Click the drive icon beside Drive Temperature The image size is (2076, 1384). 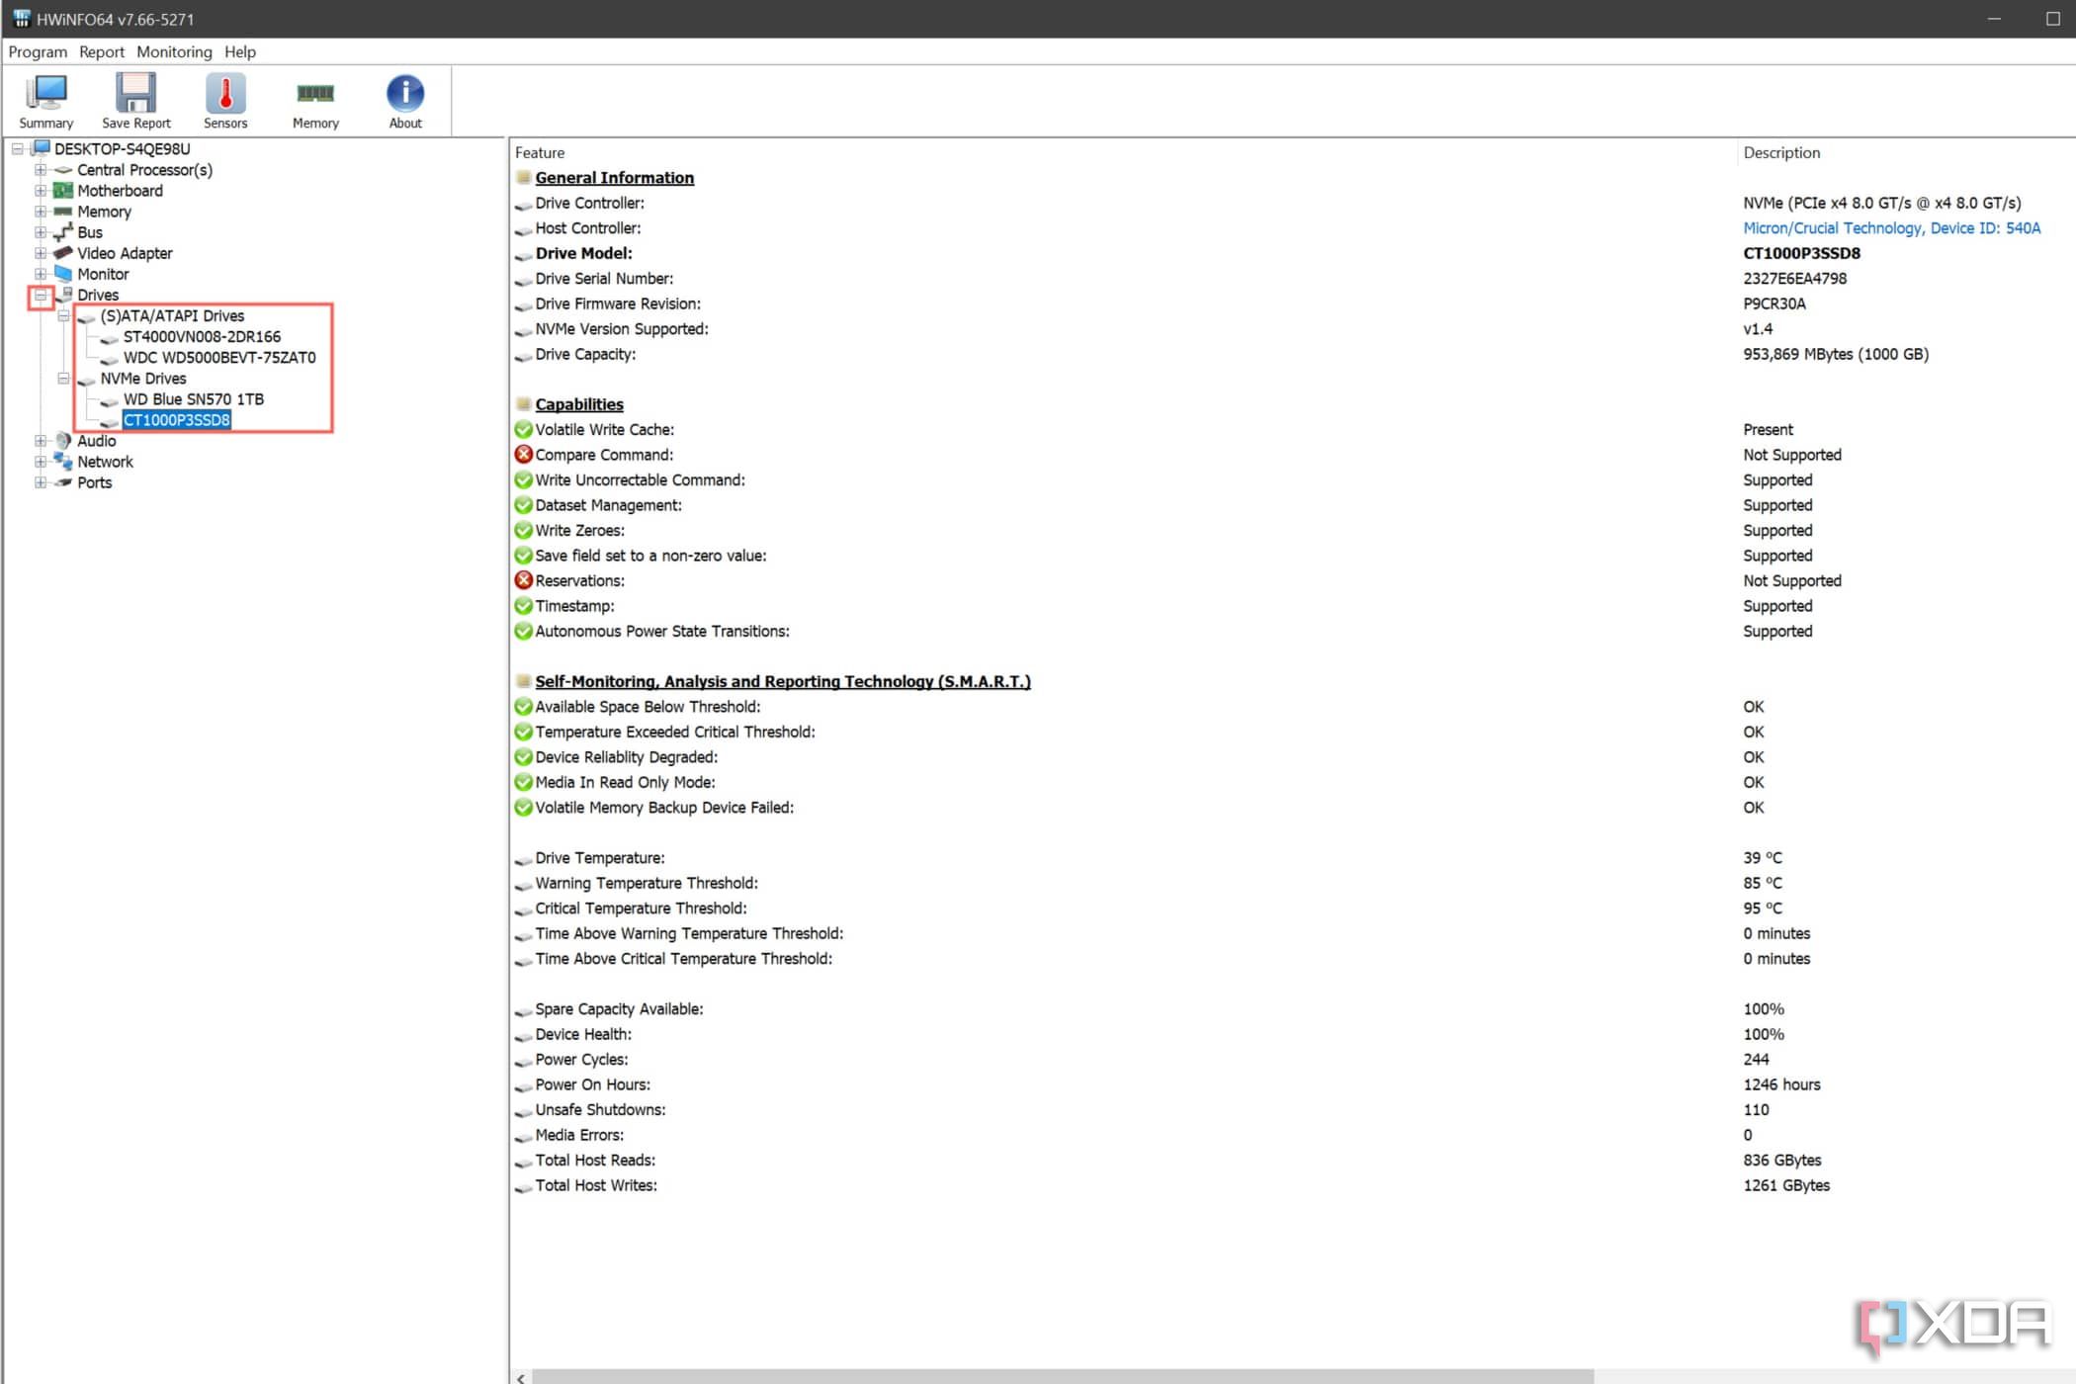click(x=524, y=859)
